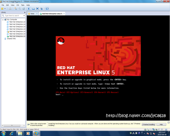This screenshot has height=136, width=170.
Task: Open the network tray icon
Action: pyautogui.click(x=151, y=134)
